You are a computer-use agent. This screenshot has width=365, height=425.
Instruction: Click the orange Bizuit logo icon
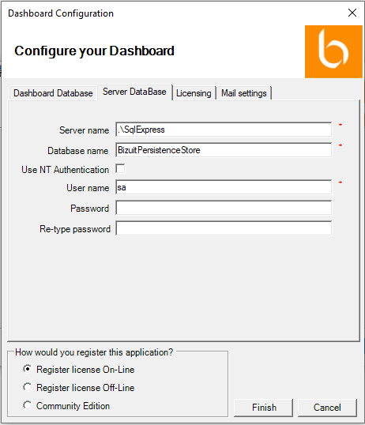(333, 52)
